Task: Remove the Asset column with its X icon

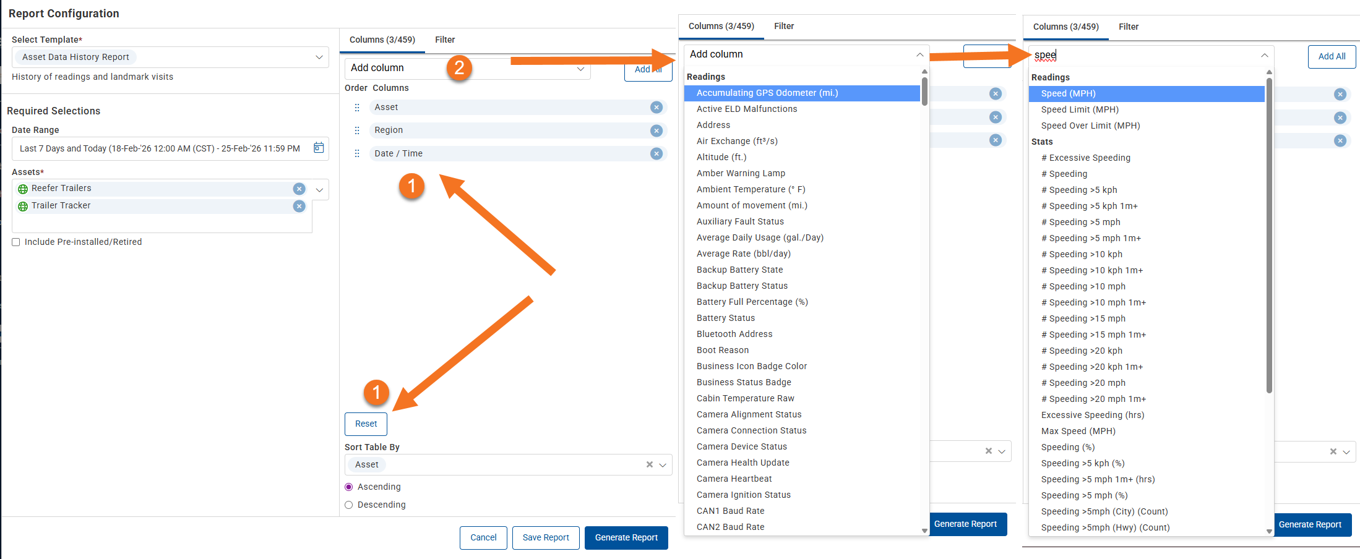Action: pos(656,107)
